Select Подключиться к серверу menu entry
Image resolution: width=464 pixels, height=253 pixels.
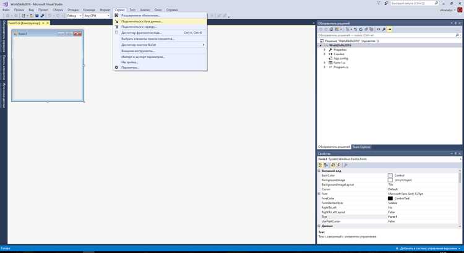tap(160, 27)
